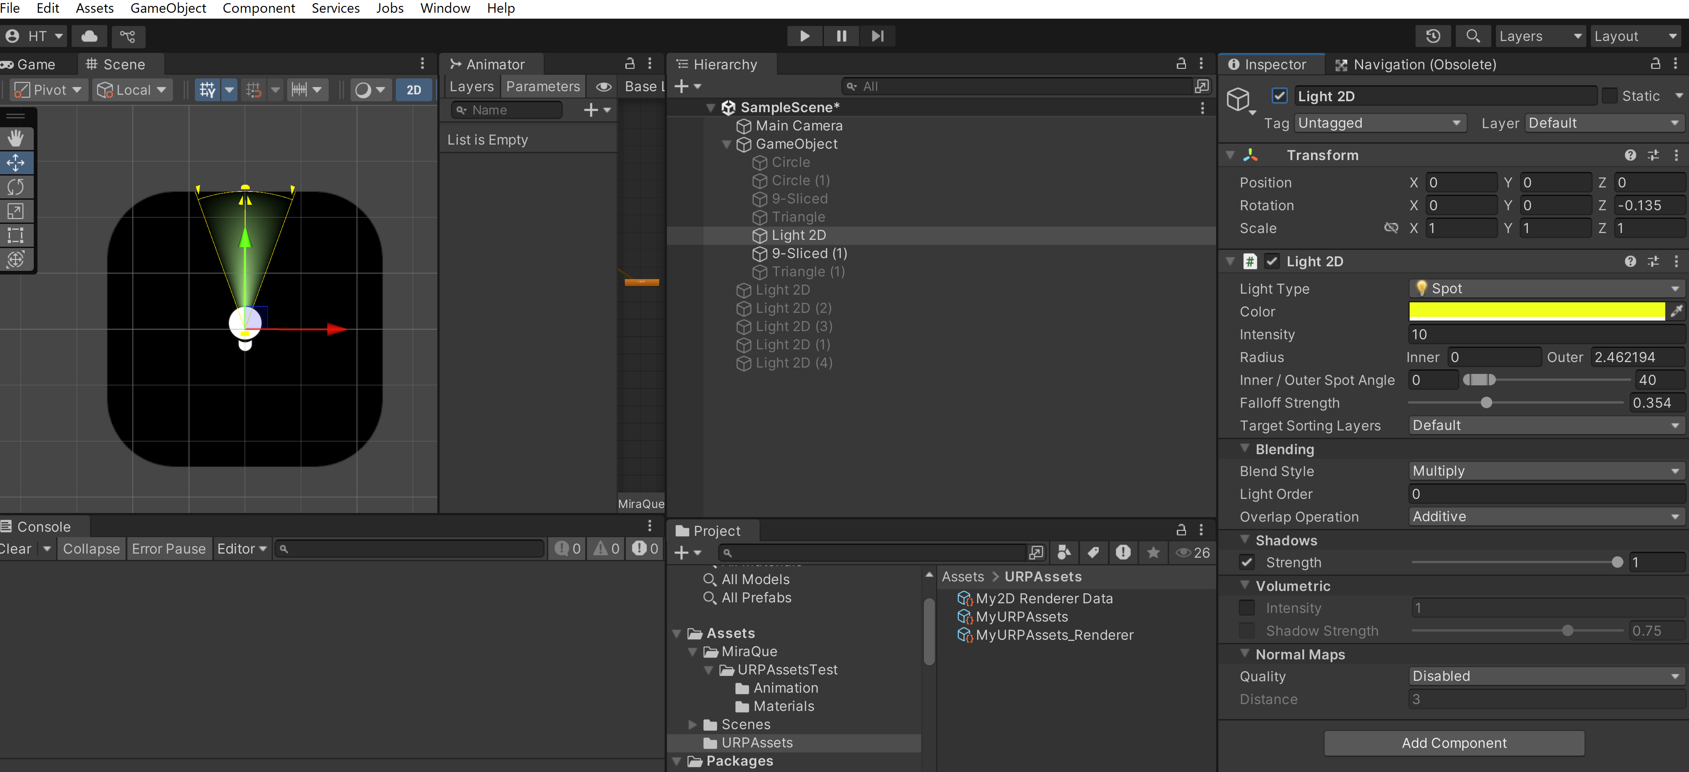Screen dimensions: 1689x772
Task: Toggle the Light 2D component checkbox
Action: click(1272, 261)
